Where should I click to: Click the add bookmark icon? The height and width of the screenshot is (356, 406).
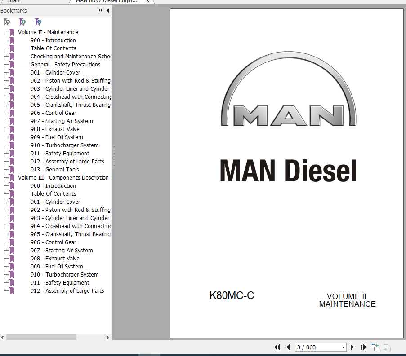point(22,22)
